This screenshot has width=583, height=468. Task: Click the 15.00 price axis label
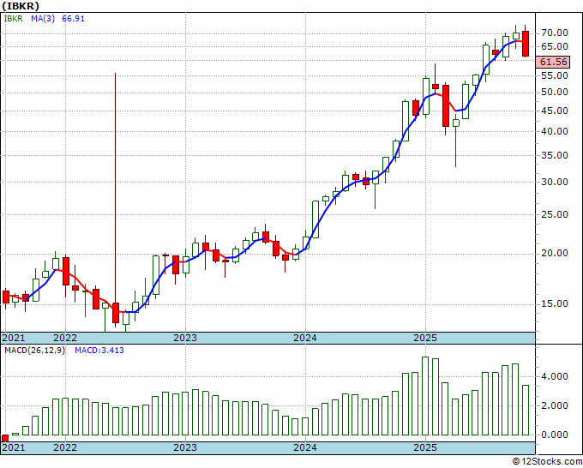click(554, 304)
